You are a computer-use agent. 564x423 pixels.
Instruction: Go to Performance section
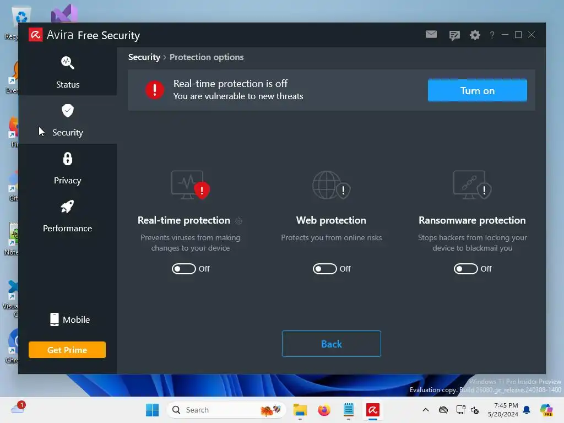coord(68,216)
